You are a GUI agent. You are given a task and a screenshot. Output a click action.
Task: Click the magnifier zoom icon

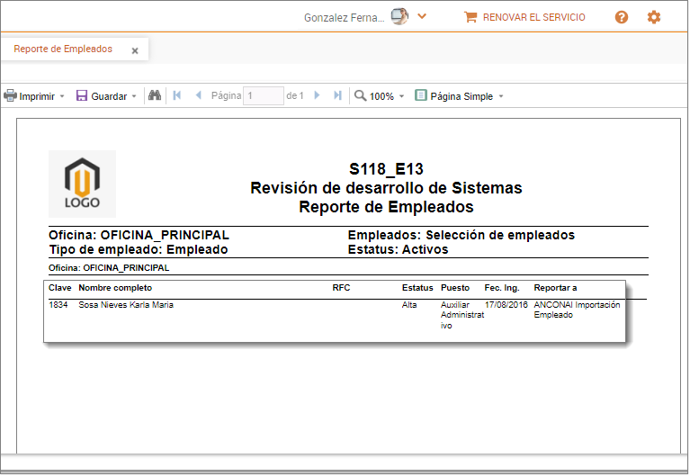(x=360, y=95)
